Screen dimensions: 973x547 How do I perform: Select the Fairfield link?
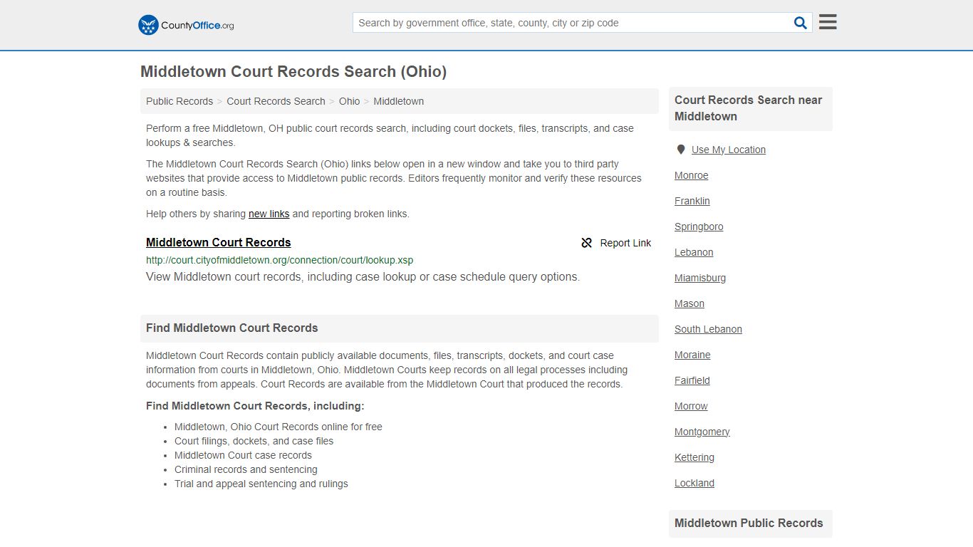click(692, 380)
